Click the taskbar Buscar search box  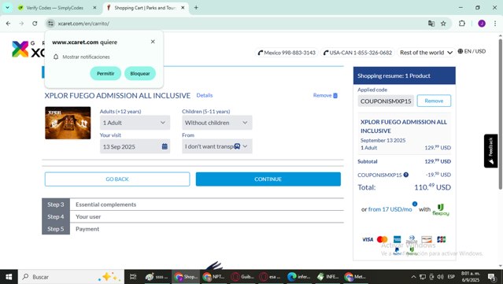tap(71, 277)
